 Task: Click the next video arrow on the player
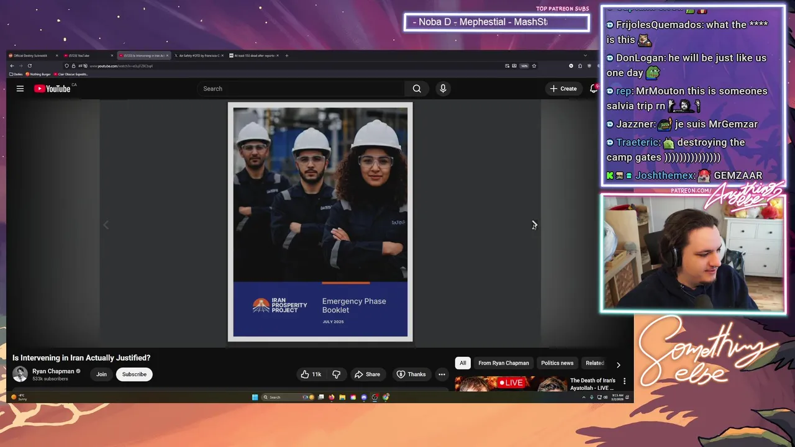[x=534, y=225]
